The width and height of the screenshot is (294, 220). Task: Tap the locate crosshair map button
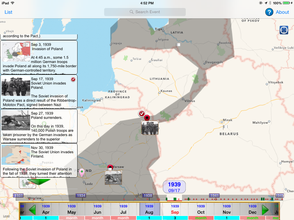(x=284, y=30)
